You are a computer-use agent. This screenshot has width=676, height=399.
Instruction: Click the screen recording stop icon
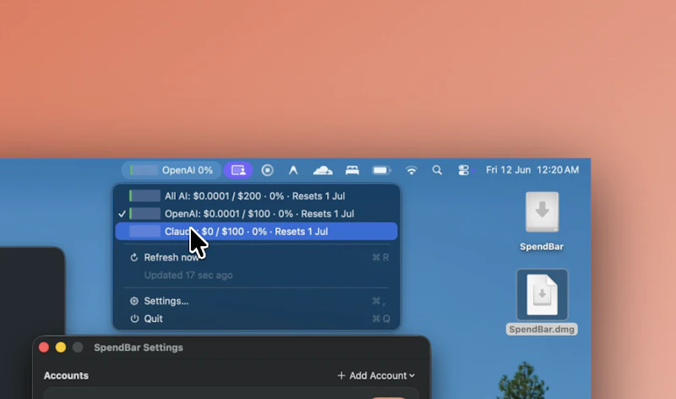pyautogui.click(x=267, y=171)
